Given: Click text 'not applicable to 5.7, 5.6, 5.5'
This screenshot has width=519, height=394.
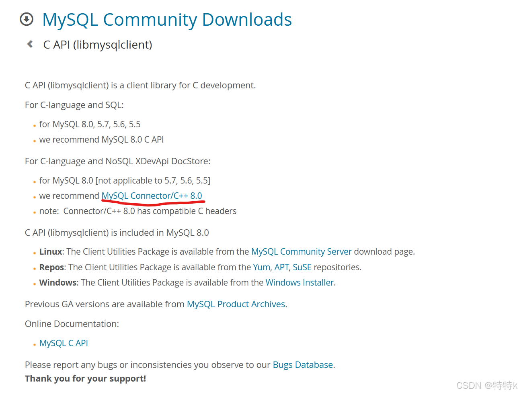Looking at the screenshot, I should [x=153, y=180].
